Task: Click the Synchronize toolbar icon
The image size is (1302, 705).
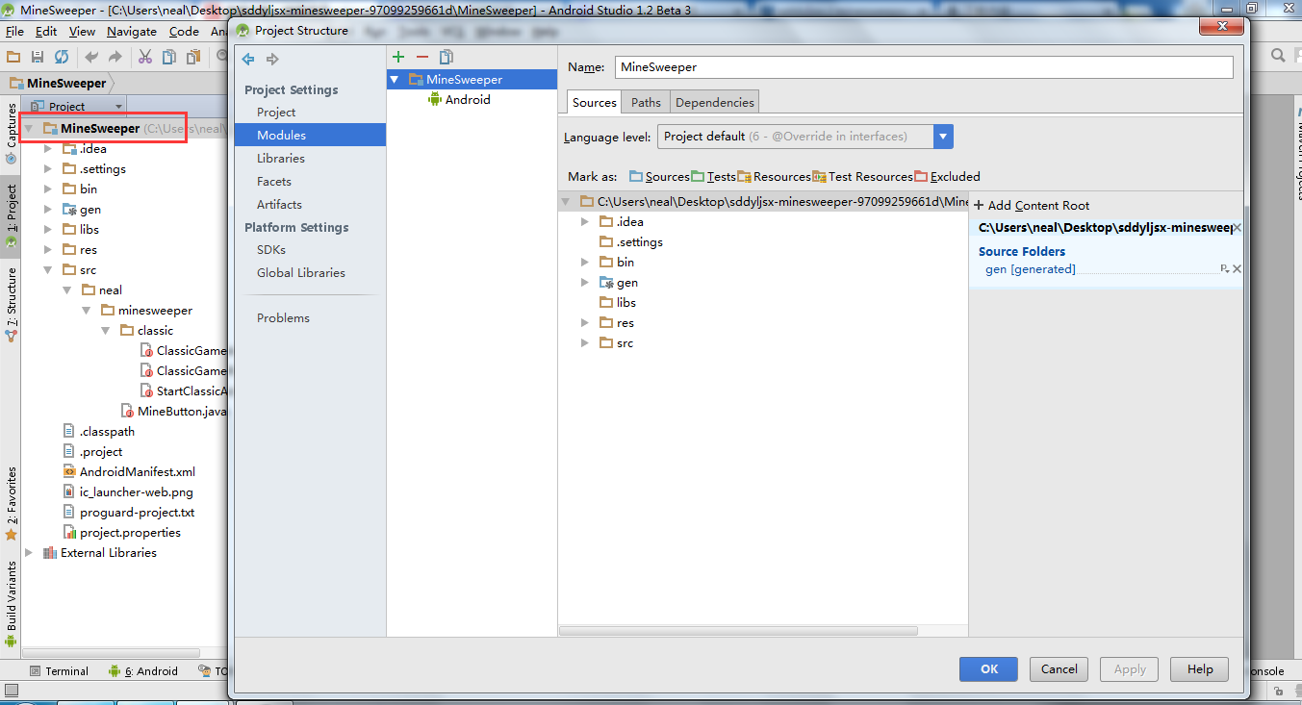Action: click(62, 57)
